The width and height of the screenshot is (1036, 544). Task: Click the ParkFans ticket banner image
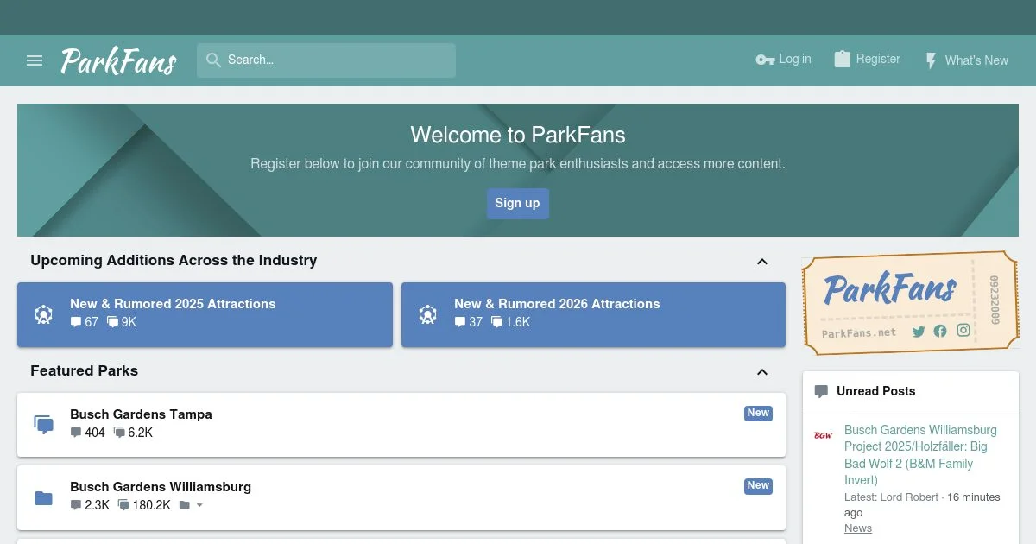[x=911, y=303]
